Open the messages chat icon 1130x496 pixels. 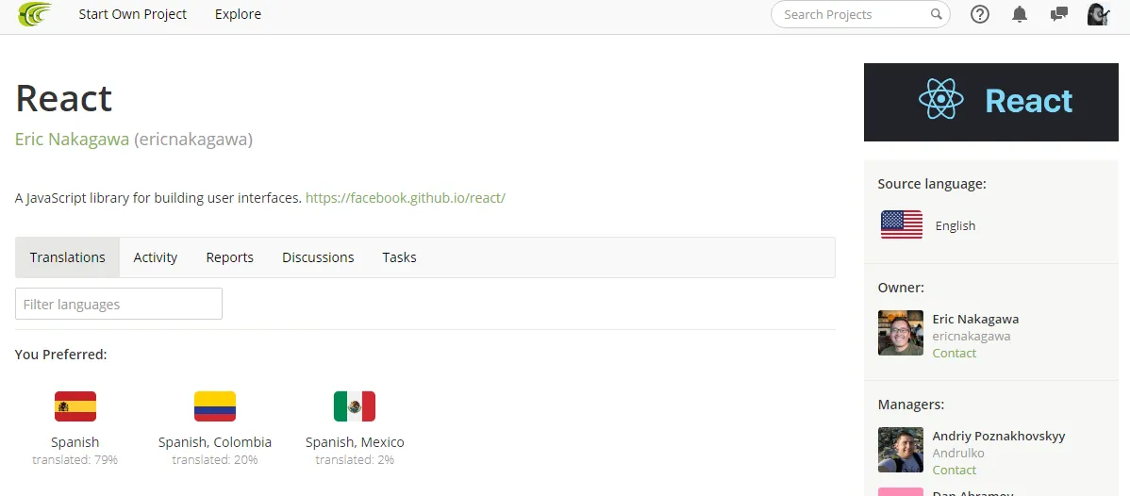coord(1058,14)
